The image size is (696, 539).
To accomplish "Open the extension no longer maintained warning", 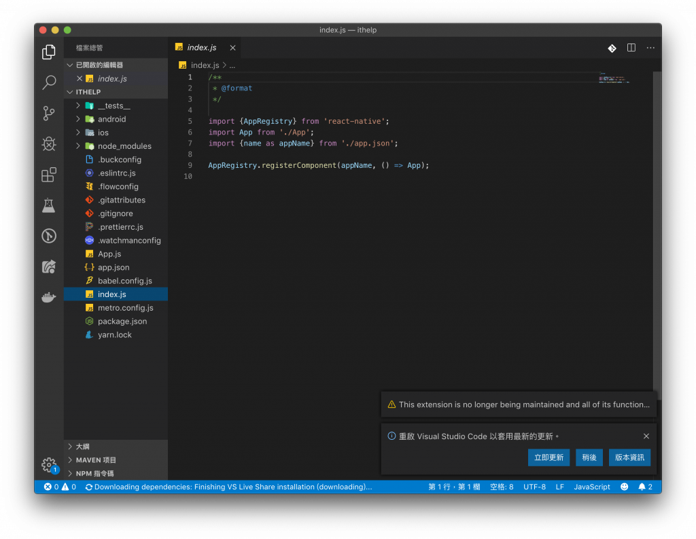I will 519,404.
